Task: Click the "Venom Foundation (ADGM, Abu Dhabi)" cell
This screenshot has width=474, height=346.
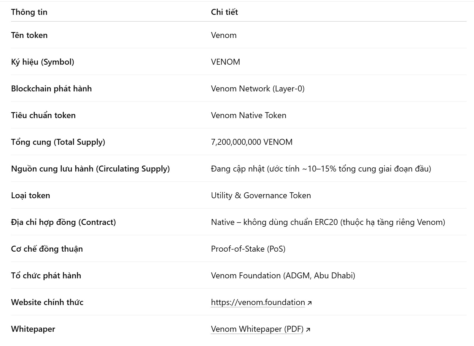Action: pyautogui.click(x=283, y=275)
